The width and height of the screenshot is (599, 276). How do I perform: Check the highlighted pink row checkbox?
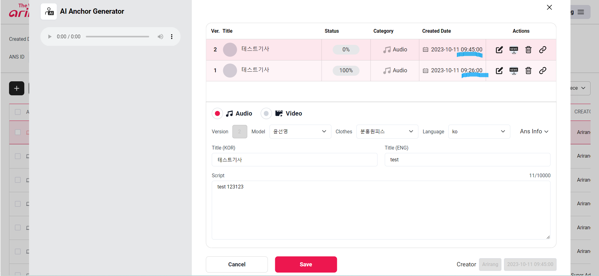pos(18,132)
